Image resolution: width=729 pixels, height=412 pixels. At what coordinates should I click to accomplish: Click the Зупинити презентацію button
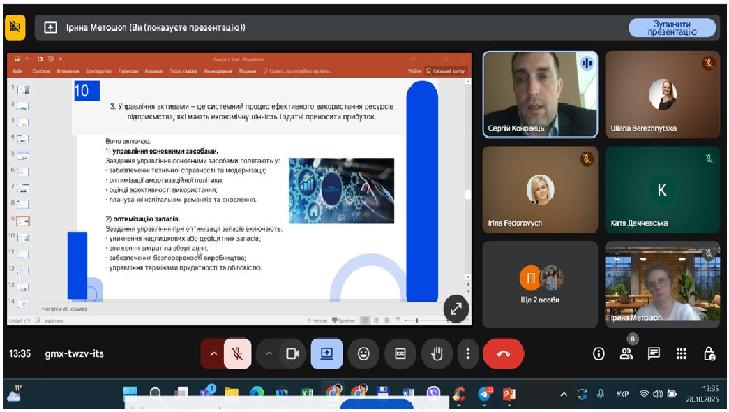tap(672, 28)
